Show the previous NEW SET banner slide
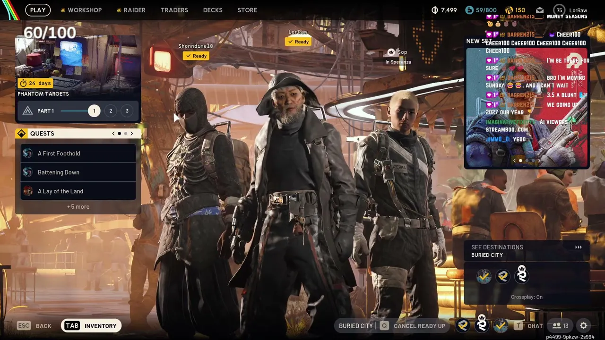Screen dimensions: 605x340 tap(514, 161)
